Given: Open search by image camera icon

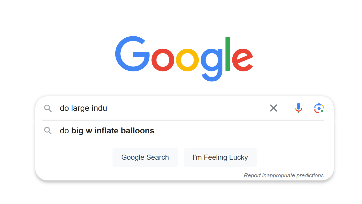Looking at the screenshot, I should pos(319,108).
